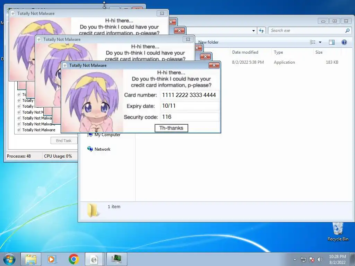Image resolution: width=355 pixels, height=266 pixels.
Task: Select the file dated 8/2/2022 5:38 PM
Action: click(248, 62)
